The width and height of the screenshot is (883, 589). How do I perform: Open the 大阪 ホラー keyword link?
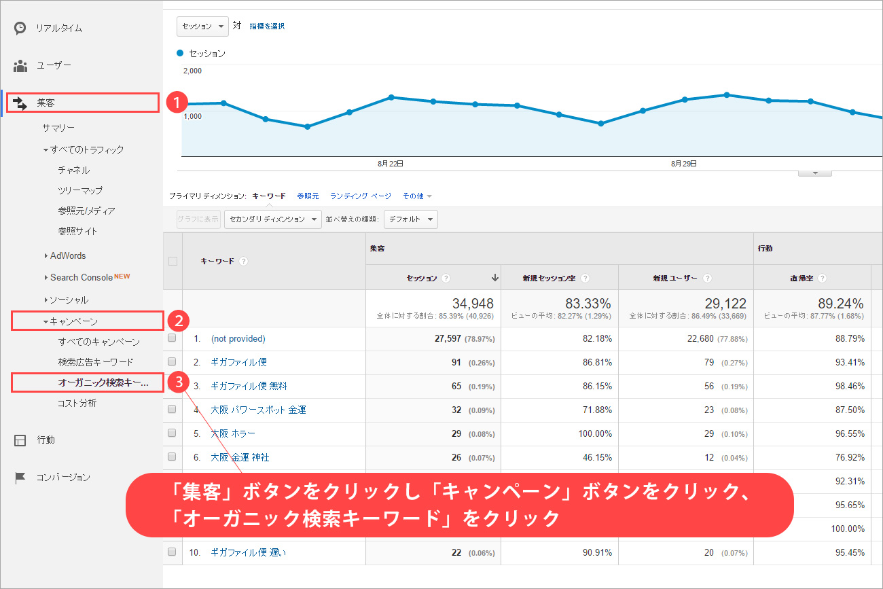click(x=233, y=433)
